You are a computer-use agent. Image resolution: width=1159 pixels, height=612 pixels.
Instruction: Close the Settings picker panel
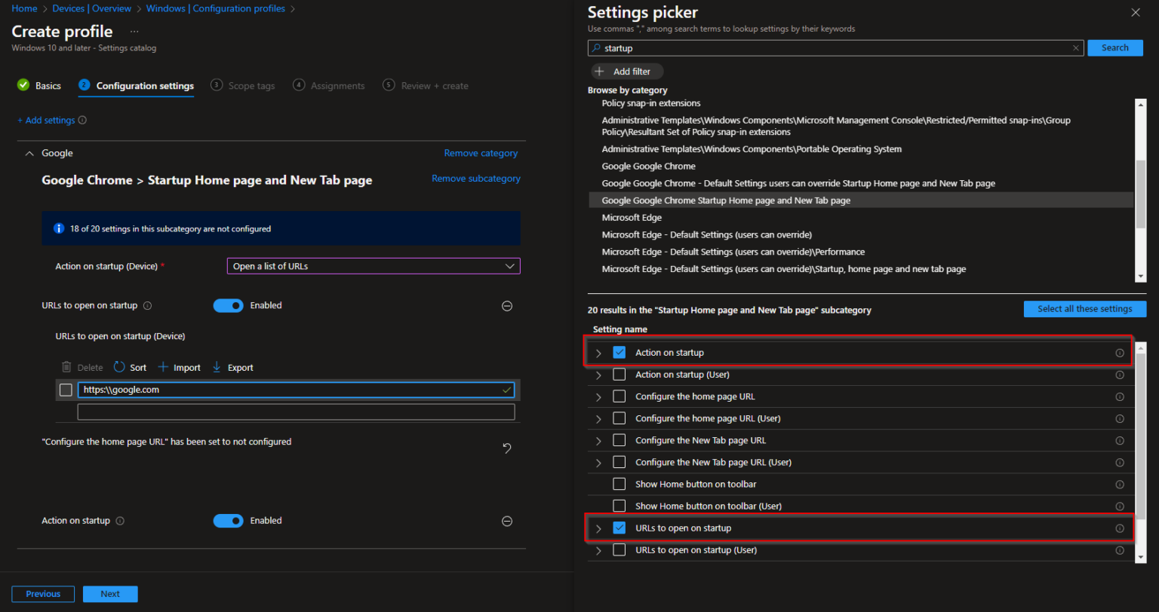pos(1136,12)
